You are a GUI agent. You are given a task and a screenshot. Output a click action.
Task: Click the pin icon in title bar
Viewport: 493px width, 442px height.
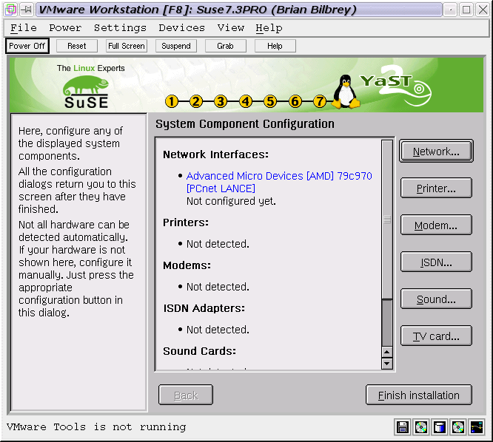[26, 10]
